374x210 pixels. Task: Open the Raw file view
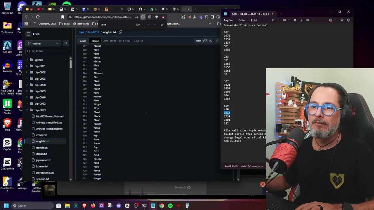pyautogui.click(x=198, y=41)
